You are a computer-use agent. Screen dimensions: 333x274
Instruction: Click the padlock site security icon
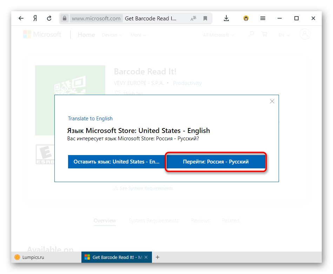(x=65, y=18)
